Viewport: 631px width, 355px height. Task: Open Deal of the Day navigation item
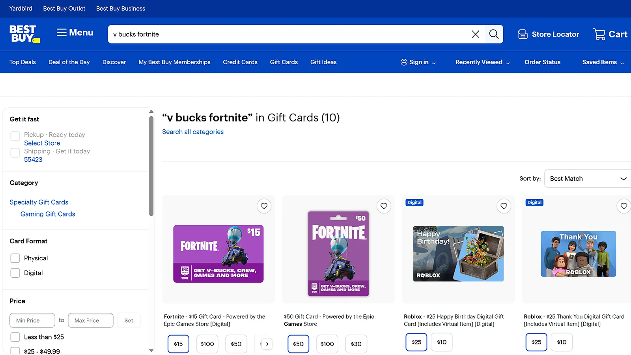[x=69, y=62]
